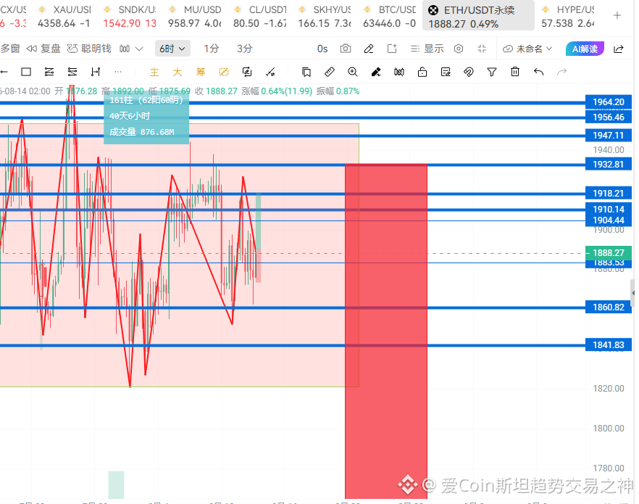Select the horizontal ray line tool
This screenshot has height=504, width=639.
click(x=3, y=73)
